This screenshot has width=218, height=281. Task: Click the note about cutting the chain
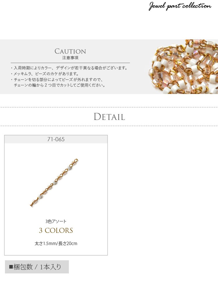(57, 79)
